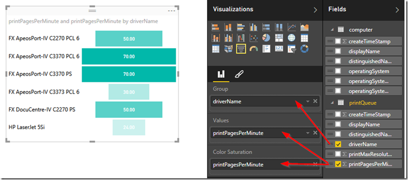
Task: Collapse the Visualizations pane chevron
Action: pyautogui.click(x=315, y=10)
